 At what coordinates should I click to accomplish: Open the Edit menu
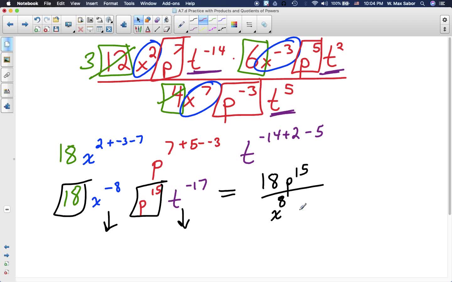coord(61,3)
